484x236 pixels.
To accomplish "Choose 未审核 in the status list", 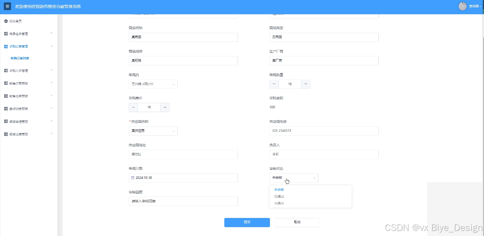I will (x=279, y=189).
